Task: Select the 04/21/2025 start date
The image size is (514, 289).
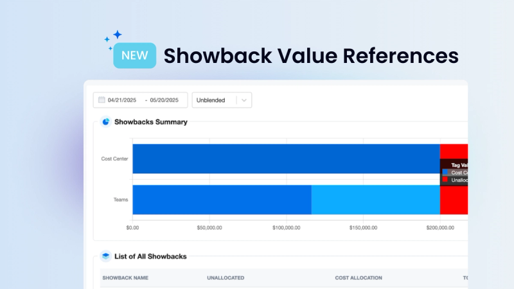Action: [122, 100]
